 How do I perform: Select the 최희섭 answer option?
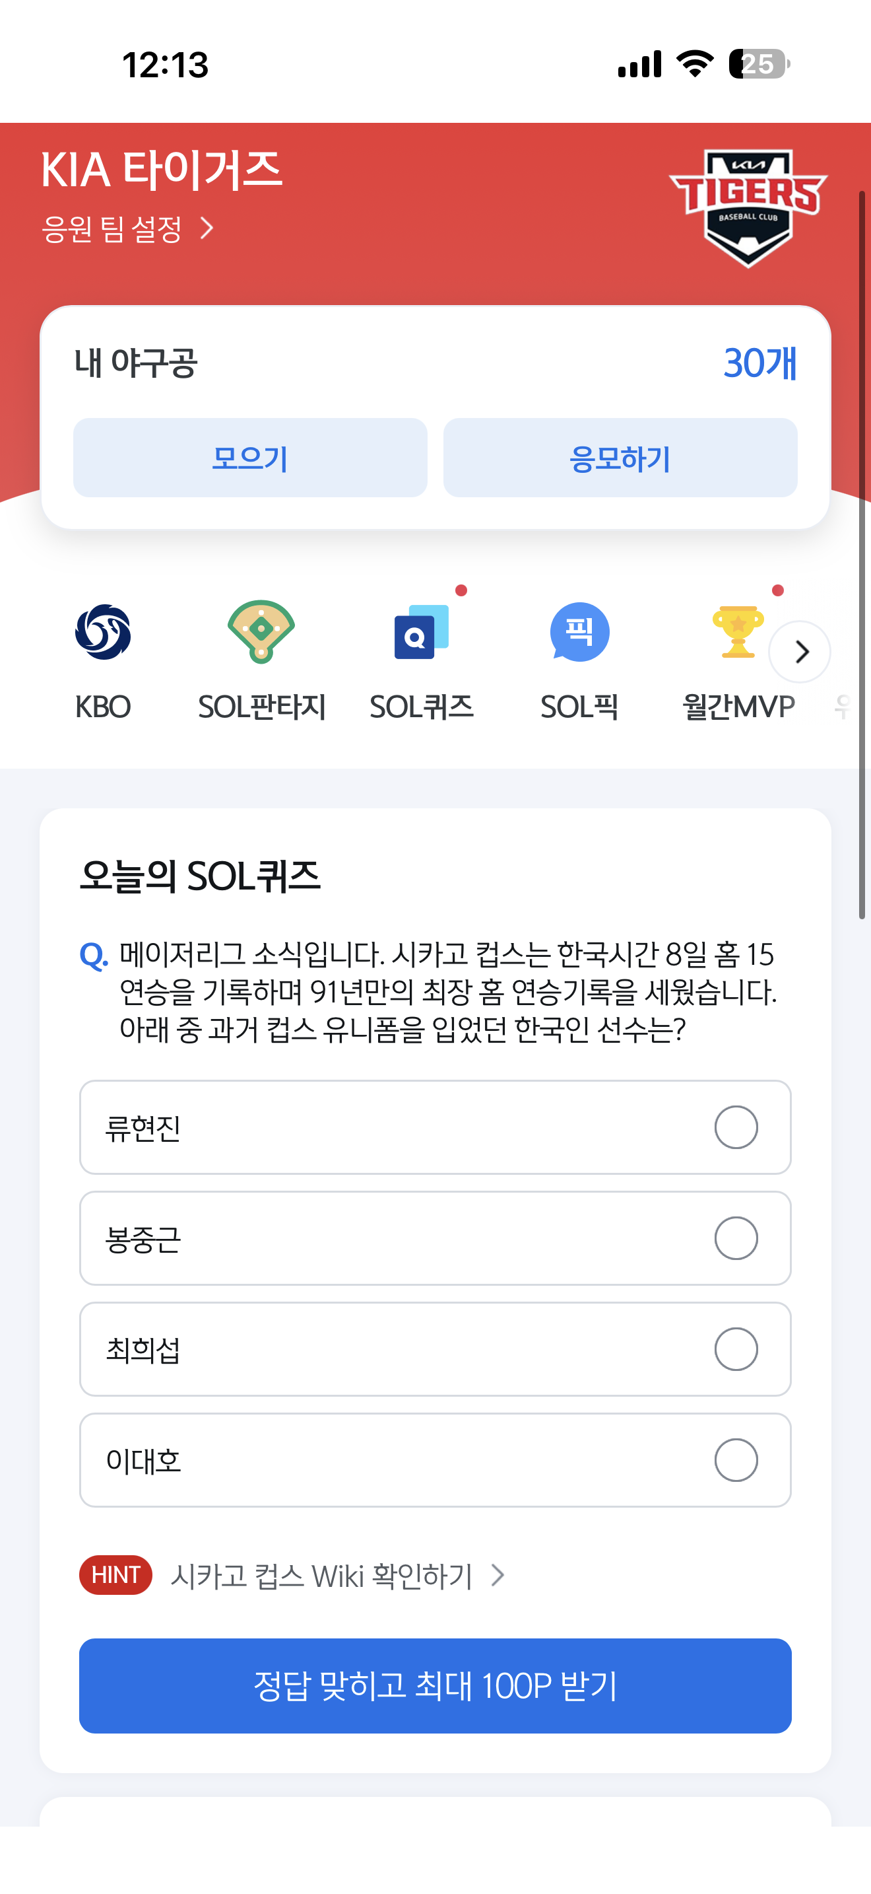pos(435,1349)
